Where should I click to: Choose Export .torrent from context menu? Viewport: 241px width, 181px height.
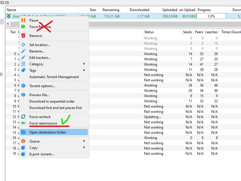coord(42,154)
